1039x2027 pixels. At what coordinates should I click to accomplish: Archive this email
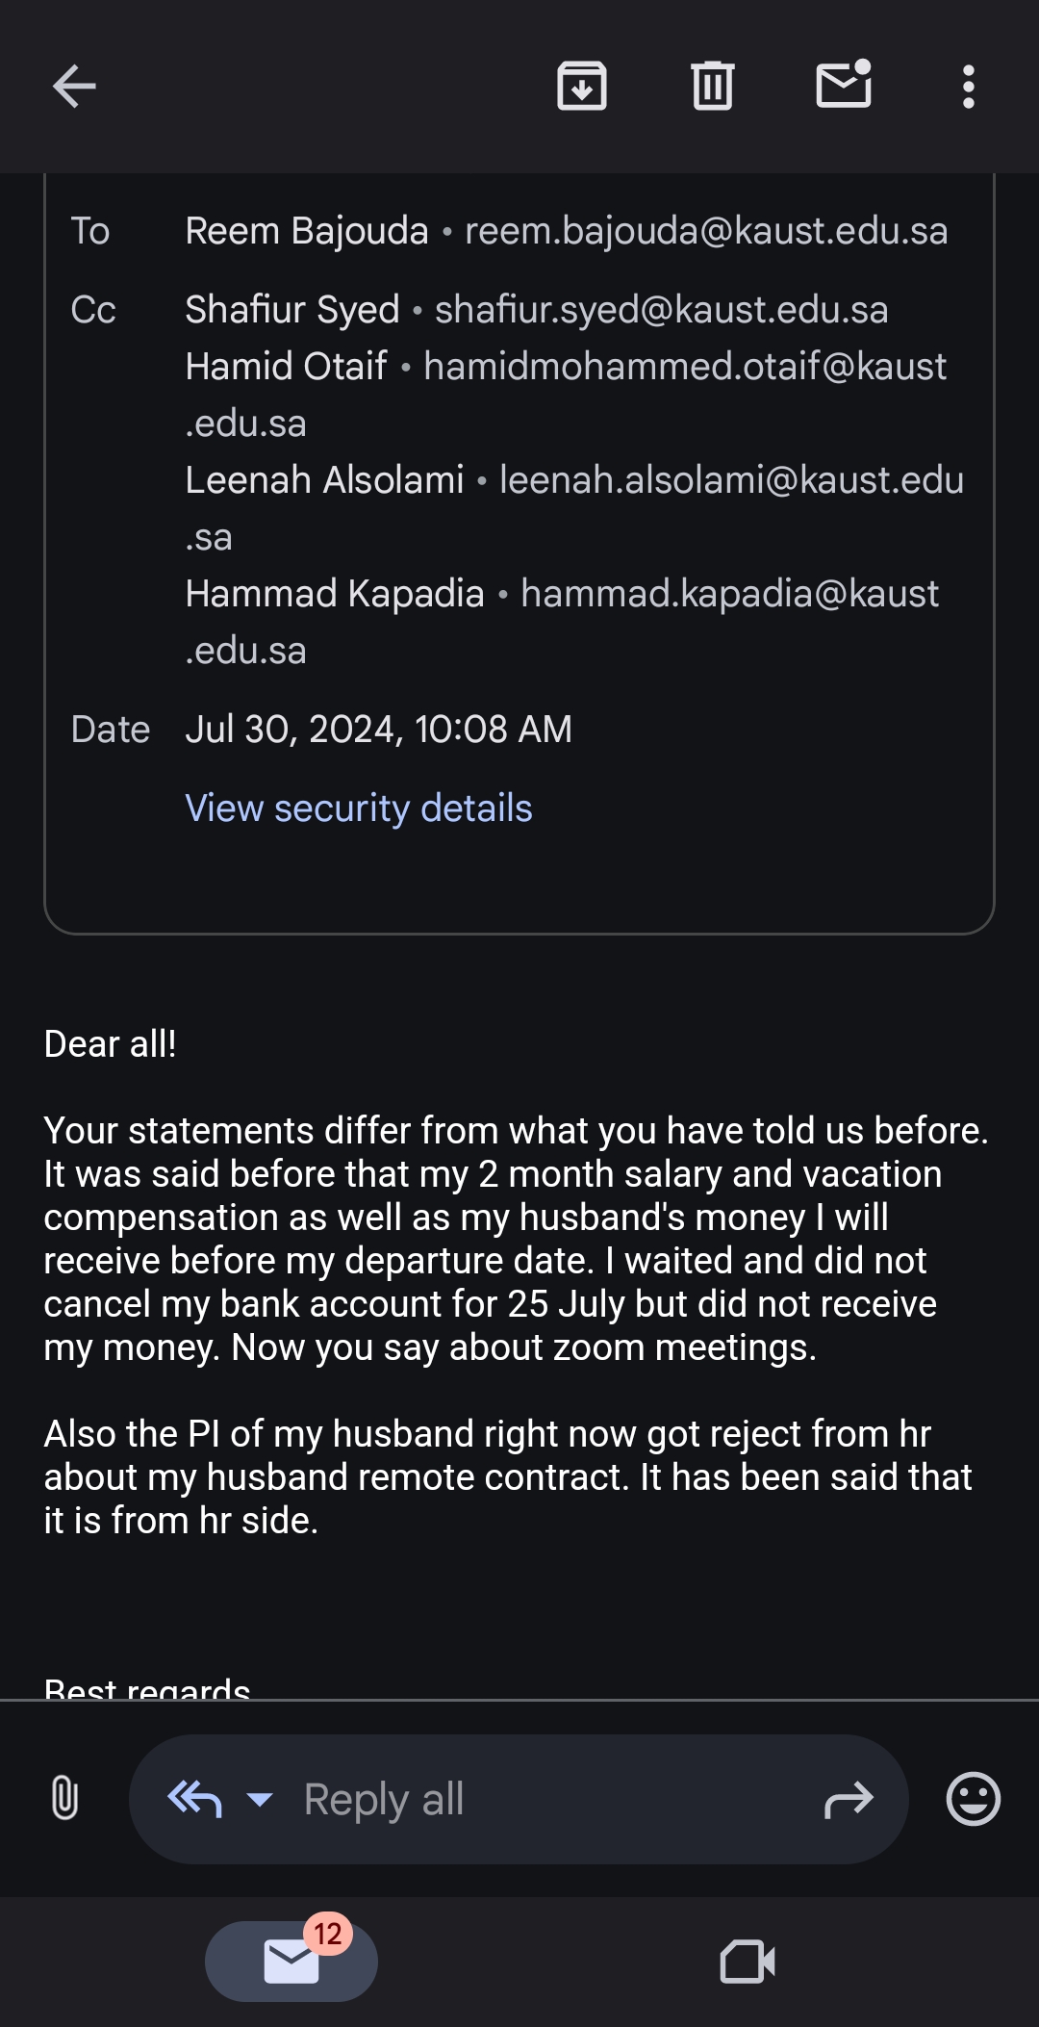pyautogui.click(x=582, y=87)
